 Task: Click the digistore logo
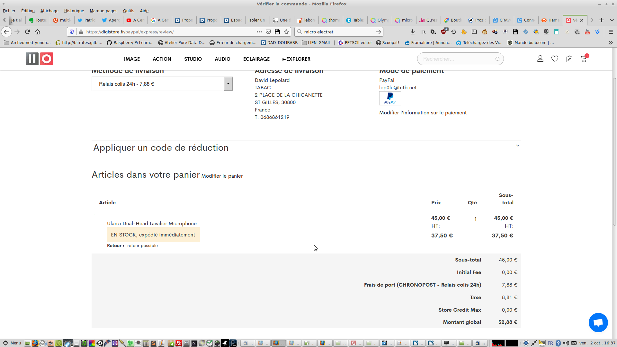click(39, 59)
